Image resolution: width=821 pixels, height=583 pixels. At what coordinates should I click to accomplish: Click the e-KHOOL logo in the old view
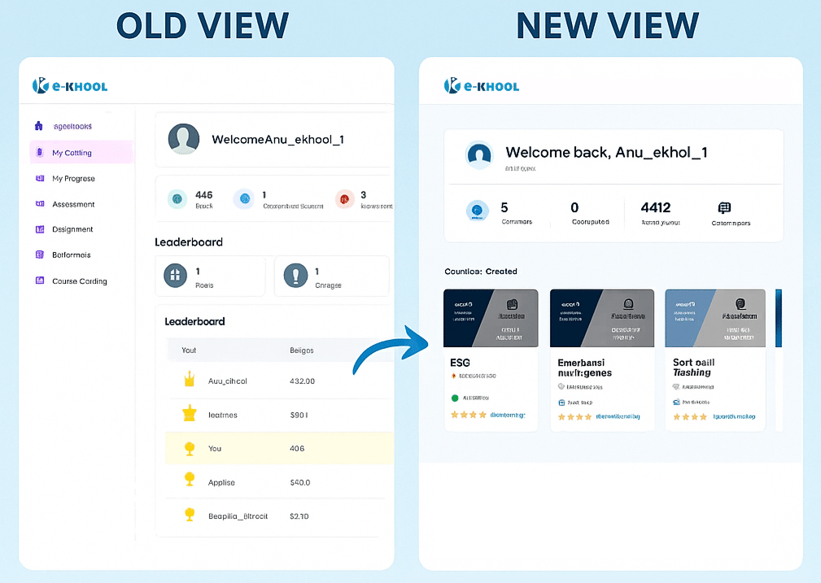coord(69,85)
